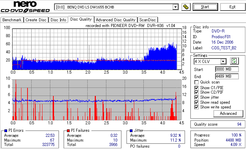This screenshot has height=149, width=246.
Task: Uncheck Show C2/PIF option
Action: click(x=196, y=92)
